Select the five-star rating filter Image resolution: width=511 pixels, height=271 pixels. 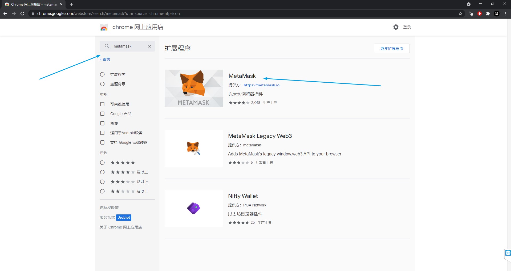pos(102,163)
